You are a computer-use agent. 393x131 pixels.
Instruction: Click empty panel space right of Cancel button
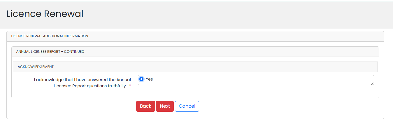(x=292, y=107)
